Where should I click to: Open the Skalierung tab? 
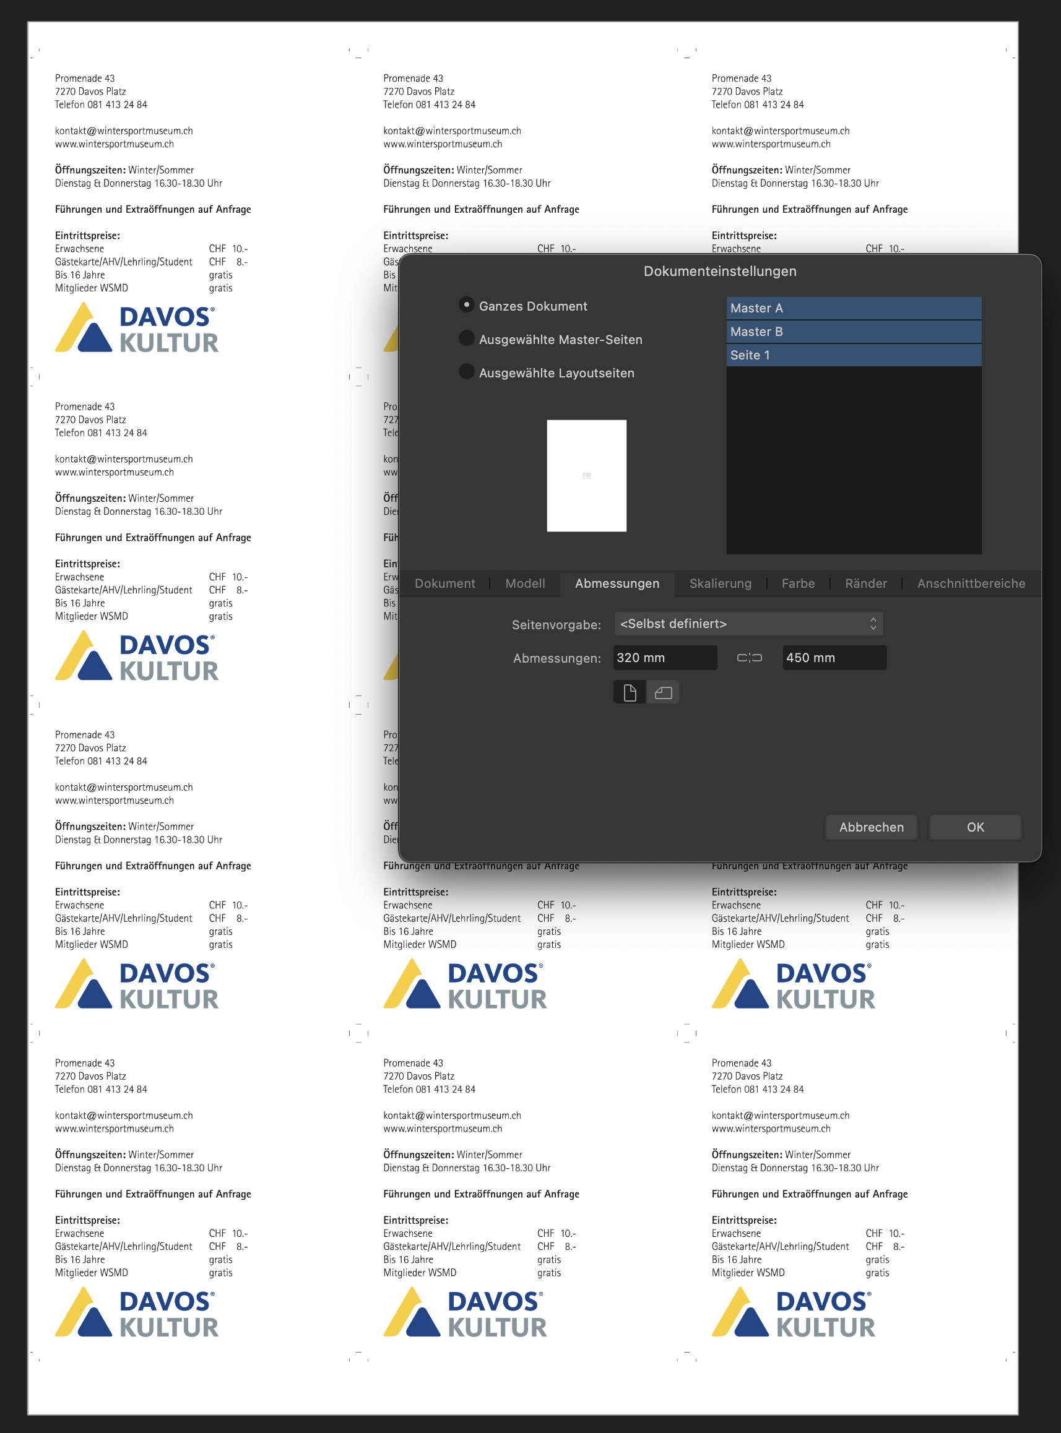point(720,583)
